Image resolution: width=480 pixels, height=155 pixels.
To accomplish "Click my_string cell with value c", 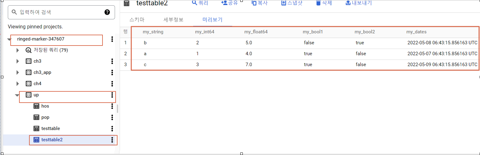I will tap(145, 65).
